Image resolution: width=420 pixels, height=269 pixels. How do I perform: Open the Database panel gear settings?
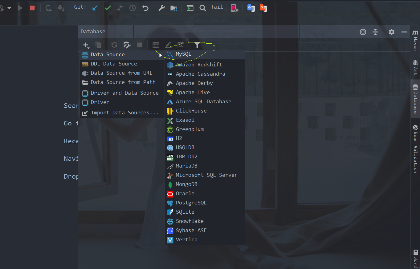pyautogui.click(x=391, y=32)
